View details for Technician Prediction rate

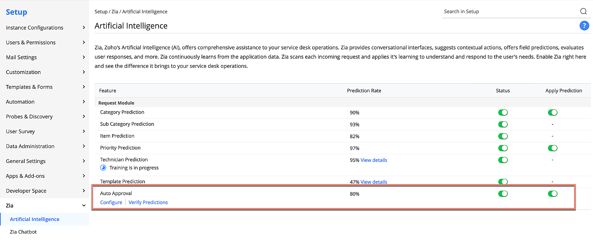pyautogui.click(x=374, y=160)
